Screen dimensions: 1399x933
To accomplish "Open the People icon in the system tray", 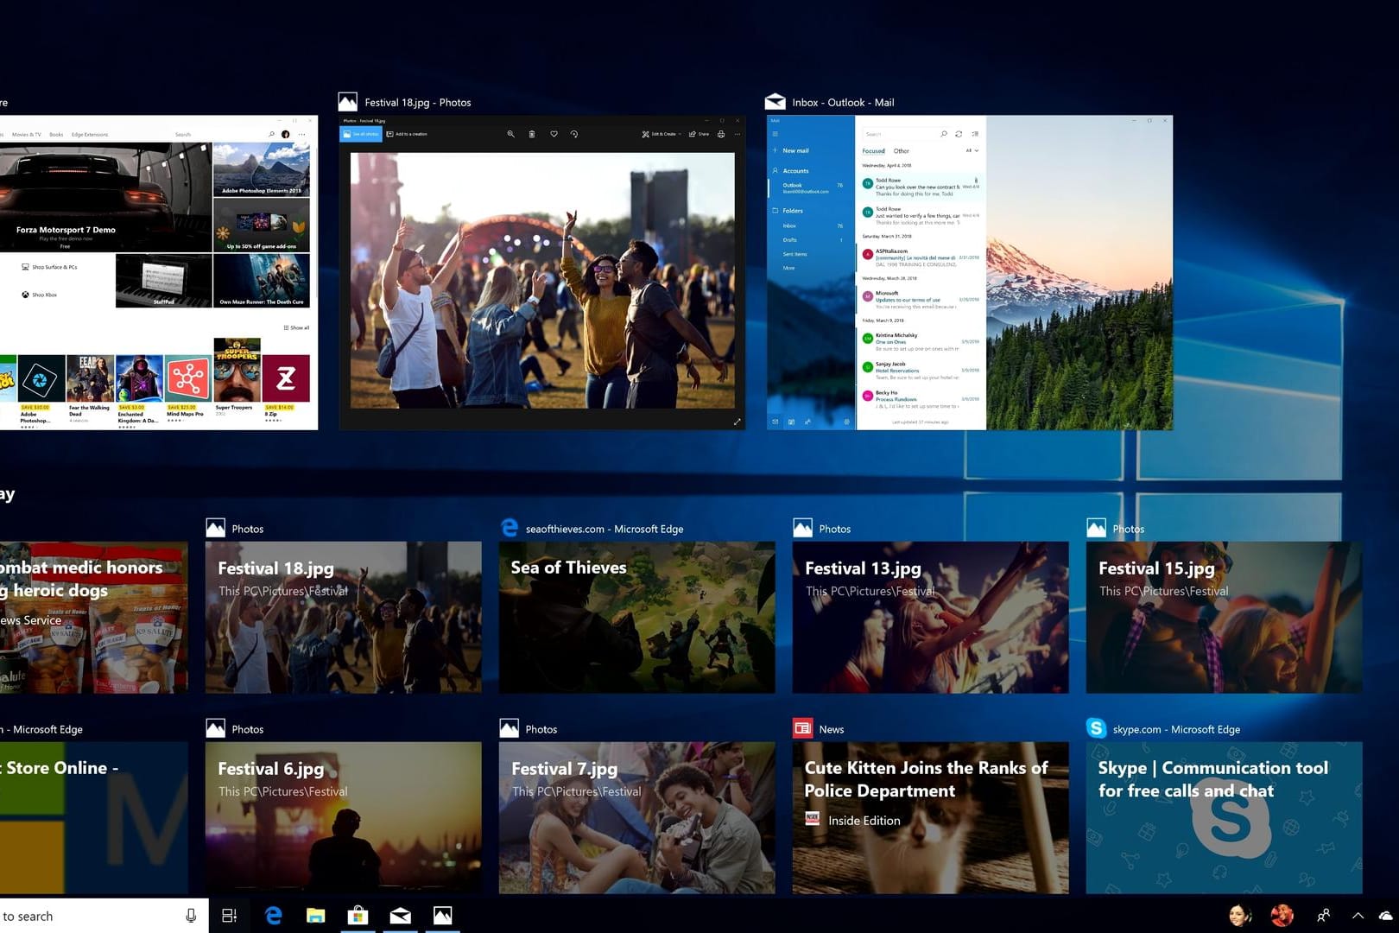I will (1323, 916).
